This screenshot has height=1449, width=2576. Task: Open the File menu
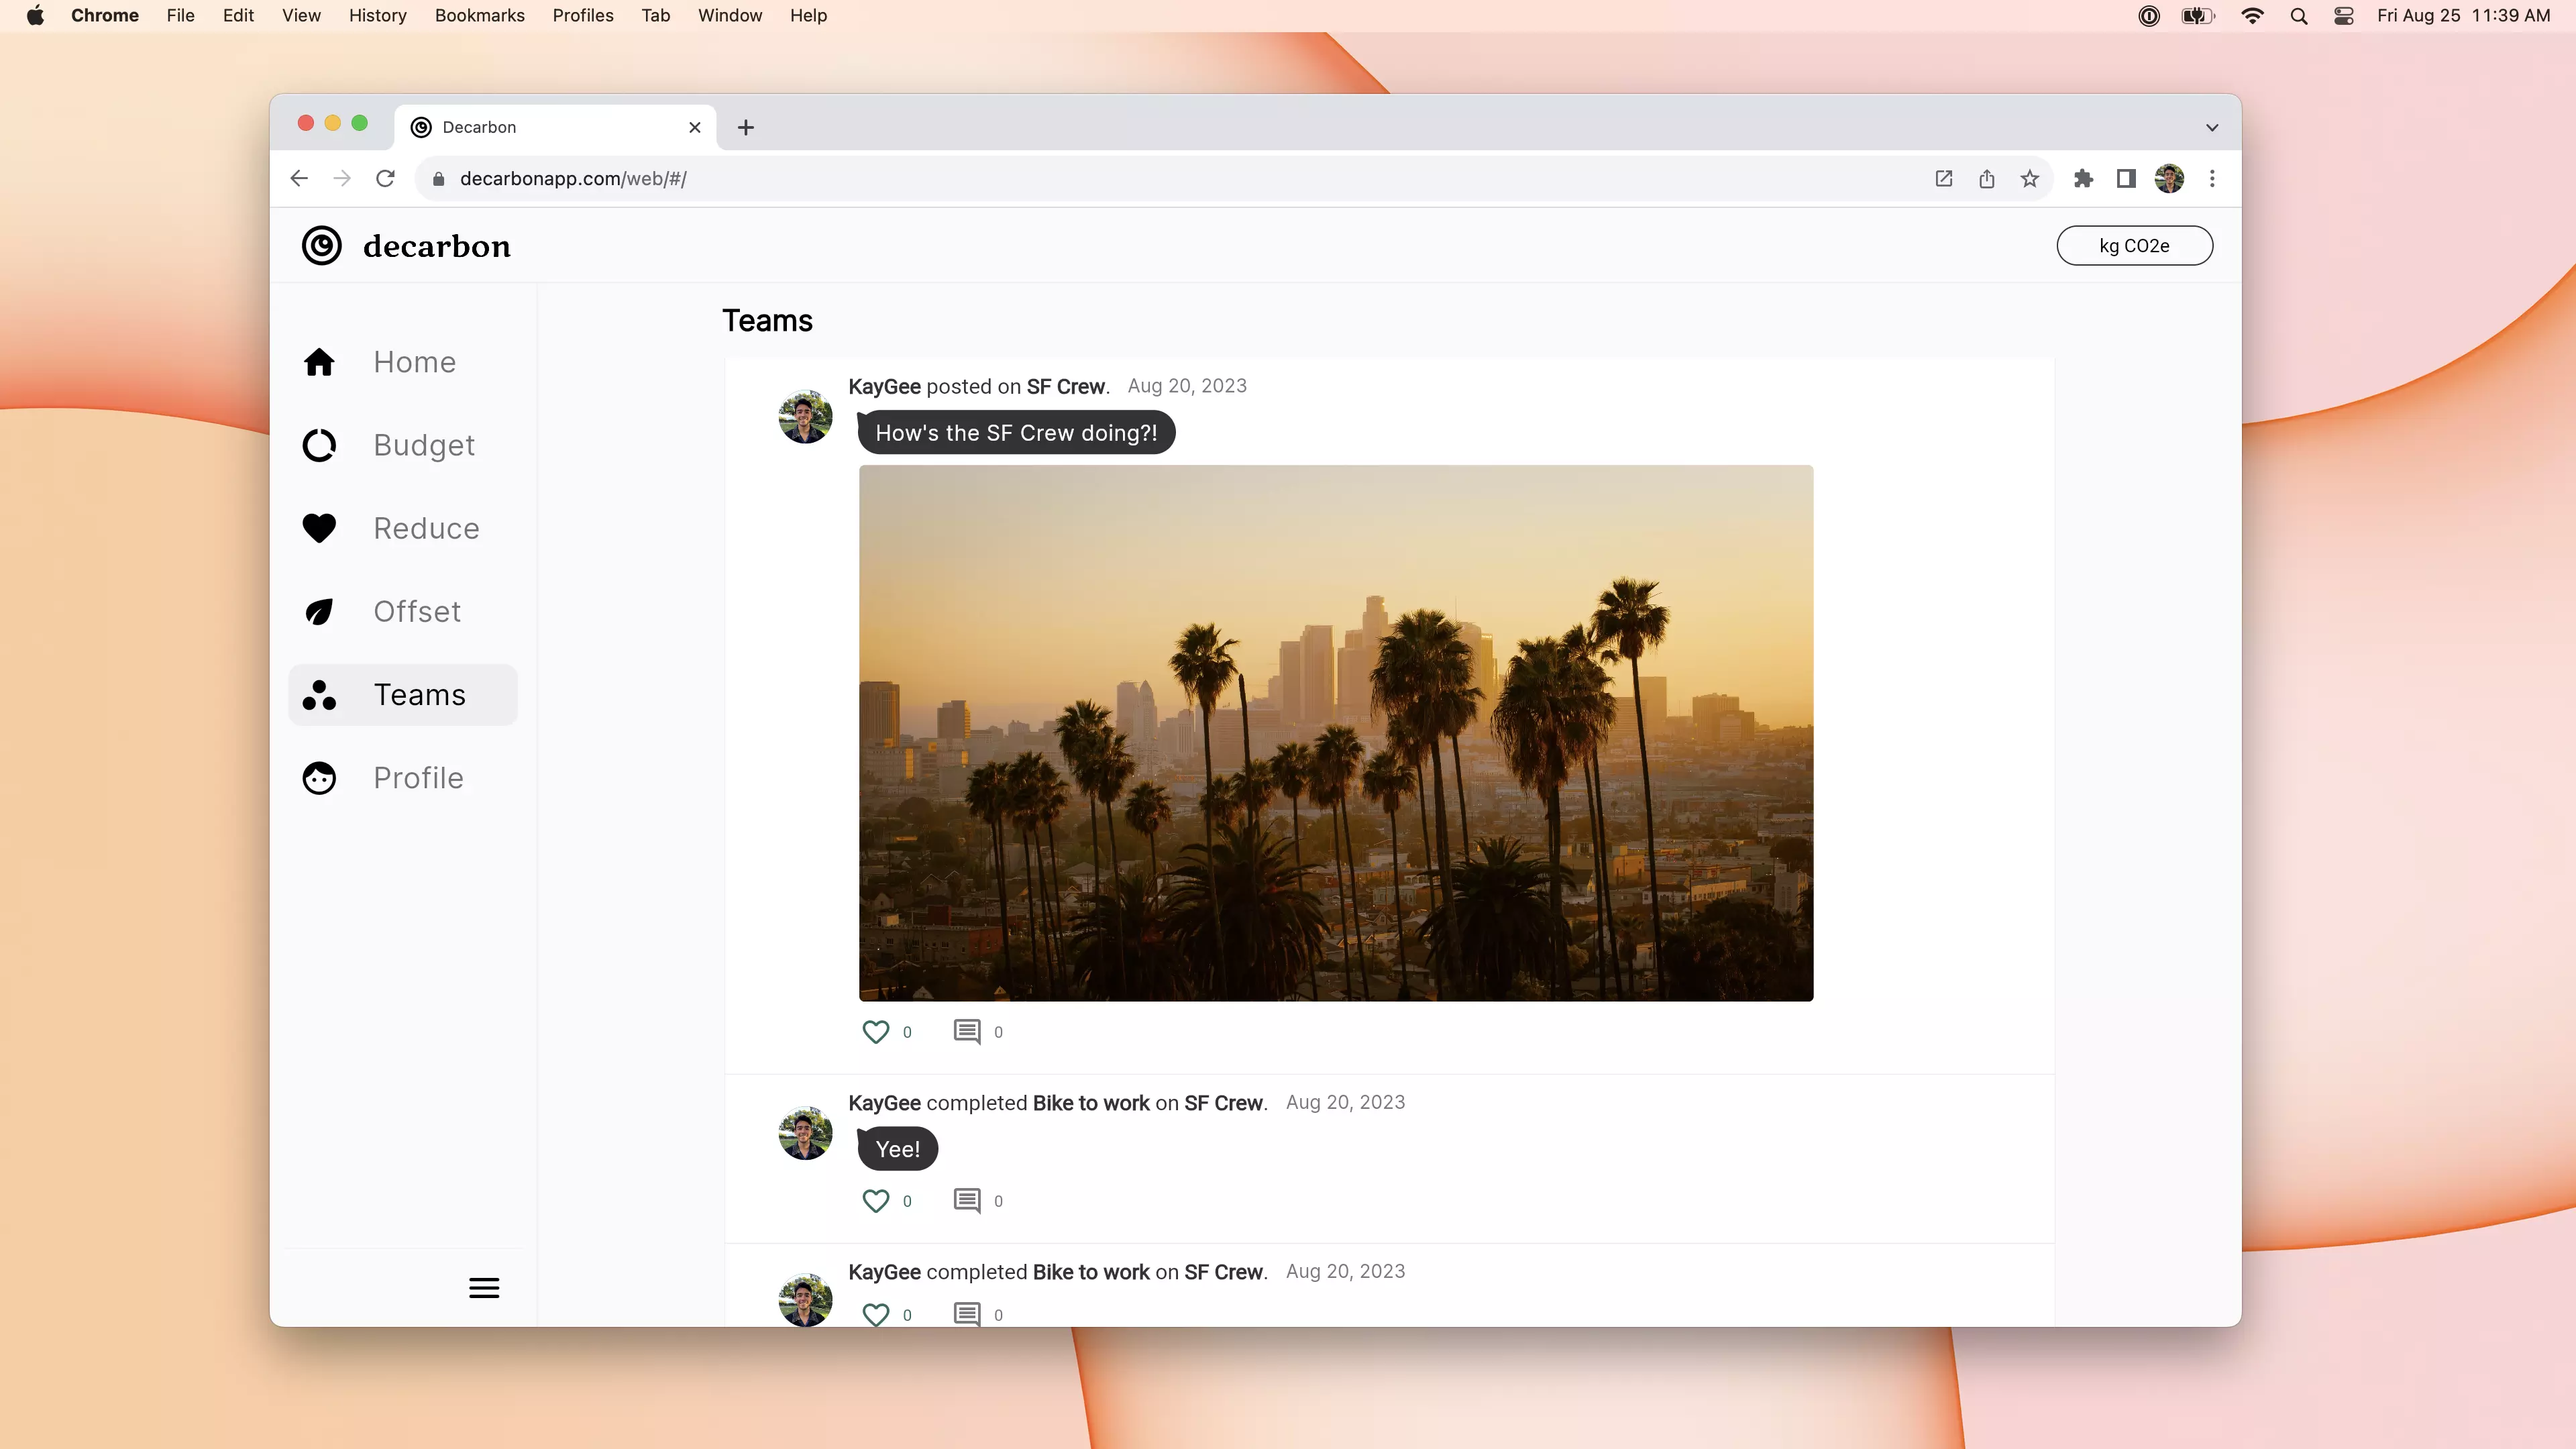[x=180, y=15]
